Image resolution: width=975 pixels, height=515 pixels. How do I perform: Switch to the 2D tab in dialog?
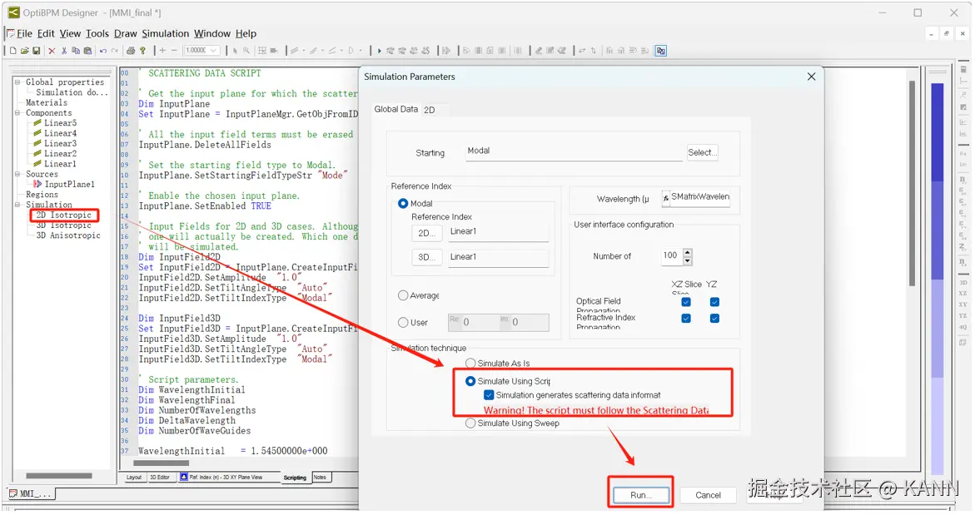point(429,110)
